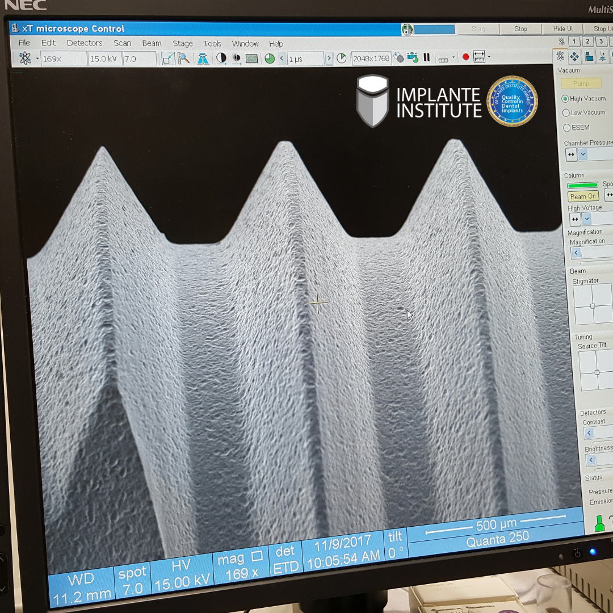
Task: Click the green scan preset pie icon
Action: tap(270, 58)
